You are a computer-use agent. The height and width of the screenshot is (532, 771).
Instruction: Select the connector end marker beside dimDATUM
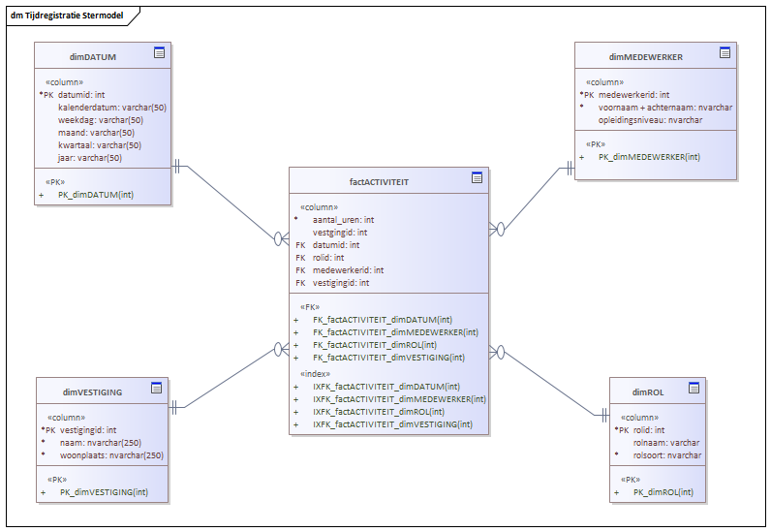click(178, 166)
